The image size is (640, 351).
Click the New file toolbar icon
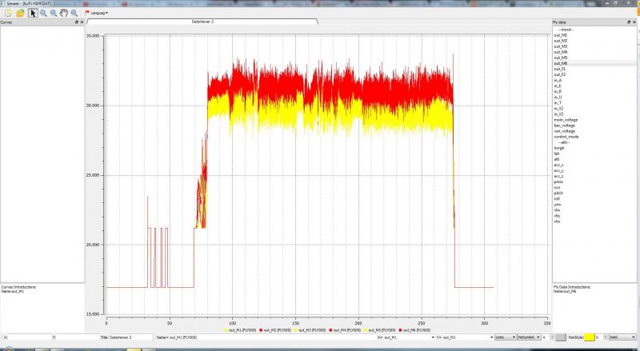[8, 13]
